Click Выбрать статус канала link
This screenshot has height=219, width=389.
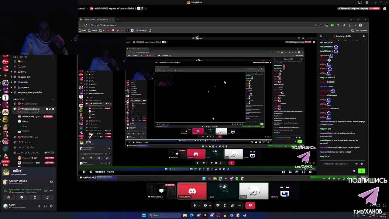point(28,112)
